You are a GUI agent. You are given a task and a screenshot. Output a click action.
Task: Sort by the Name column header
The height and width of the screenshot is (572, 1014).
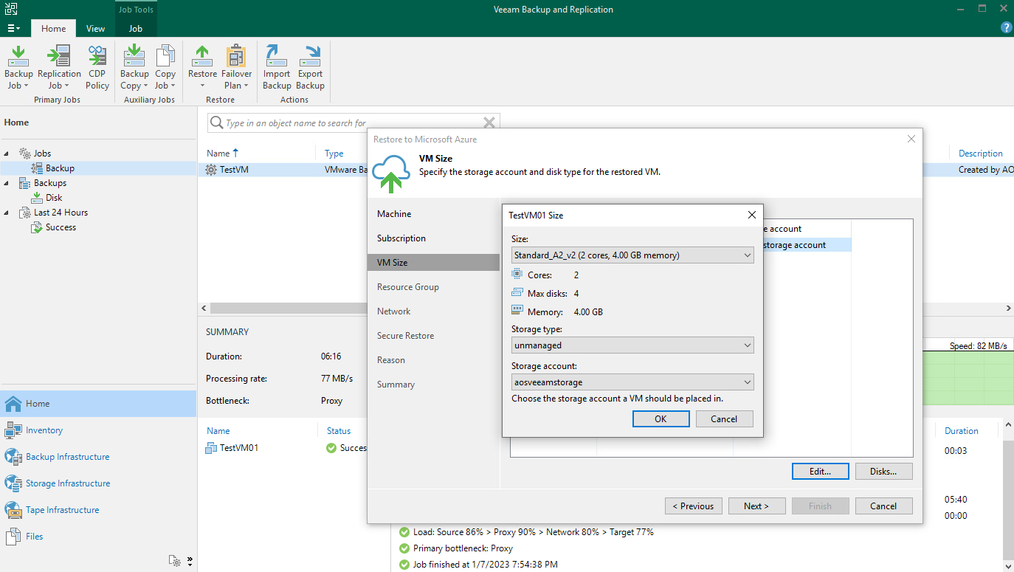click(218, 154)
